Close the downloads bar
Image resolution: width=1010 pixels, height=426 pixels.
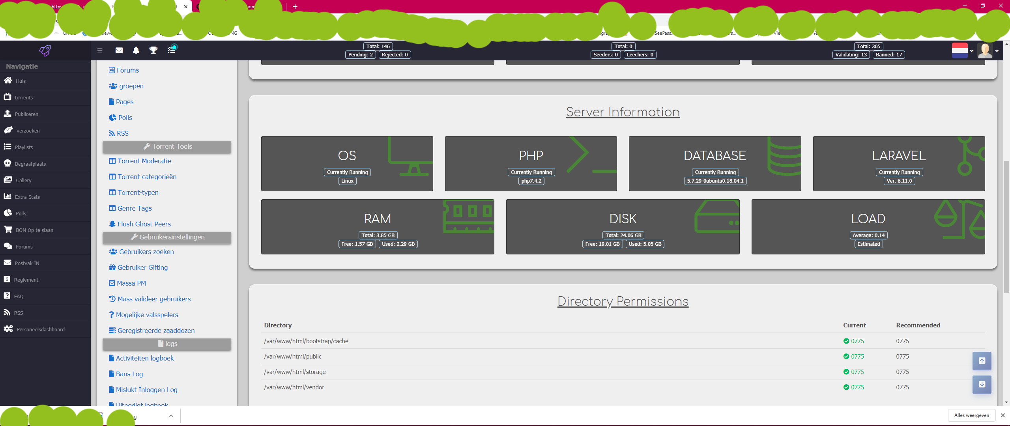click(1003, 415)
